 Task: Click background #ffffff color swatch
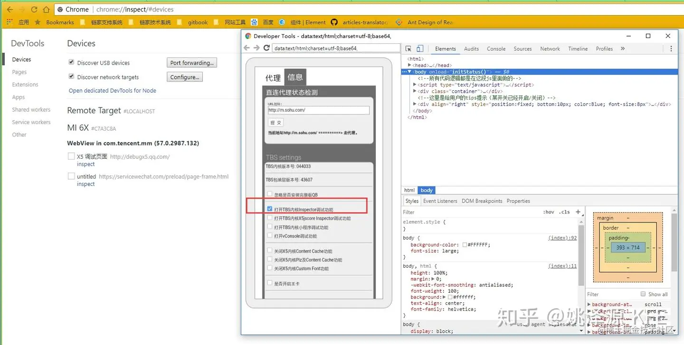tap(450, 297)
